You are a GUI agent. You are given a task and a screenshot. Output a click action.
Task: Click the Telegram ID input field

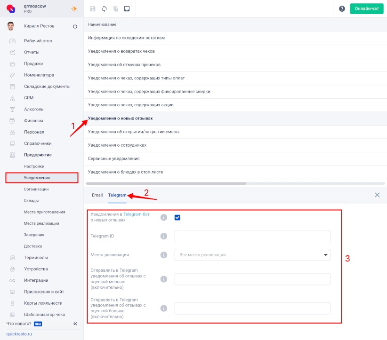(252, 236)
